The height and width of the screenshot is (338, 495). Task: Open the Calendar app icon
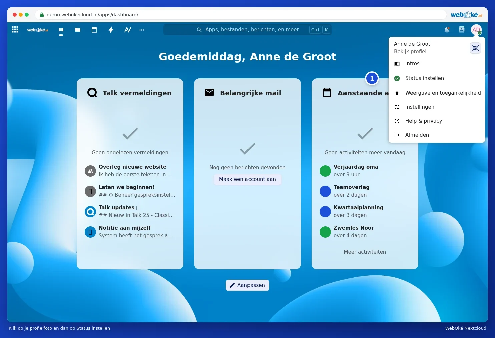[x=94, y=30]
